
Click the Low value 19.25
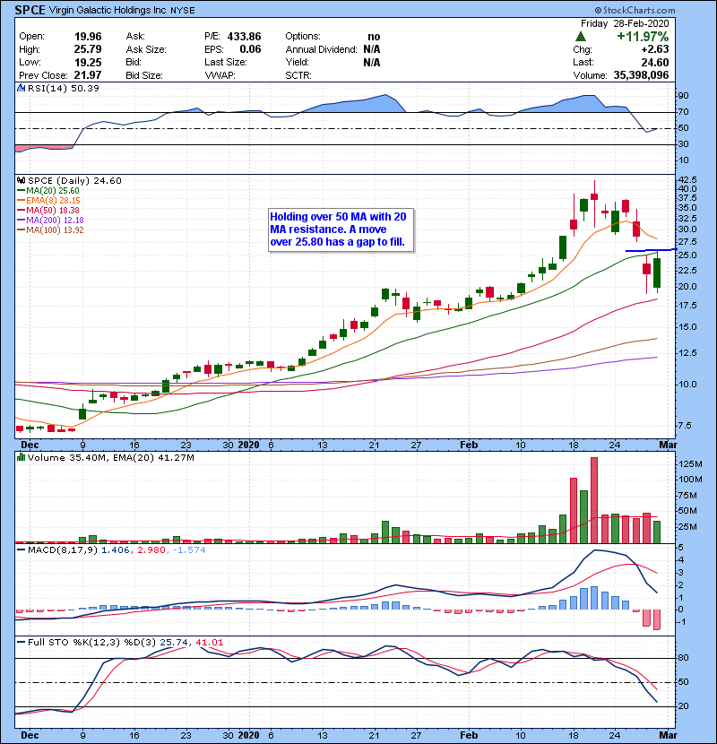click(x=88, y=62)
